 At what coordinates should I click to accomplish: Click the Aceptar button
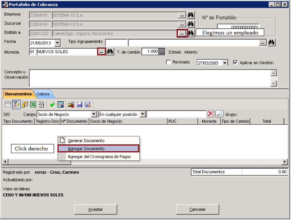click(x=95, y=209)
